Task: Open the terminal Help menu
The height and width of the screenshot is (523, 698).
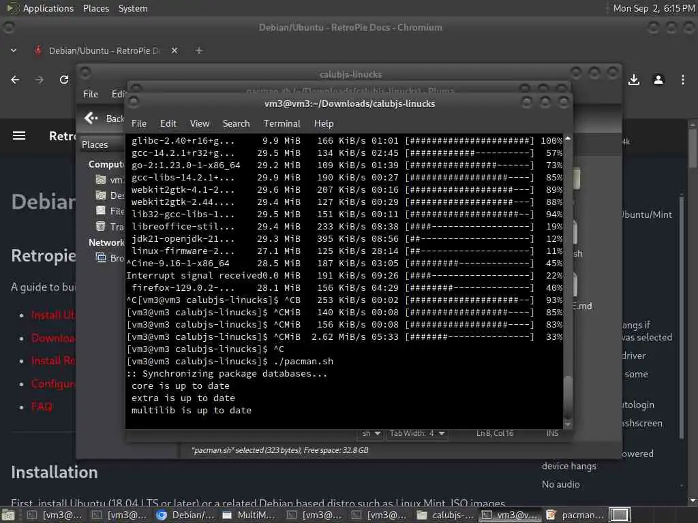Action: (324, 123)
